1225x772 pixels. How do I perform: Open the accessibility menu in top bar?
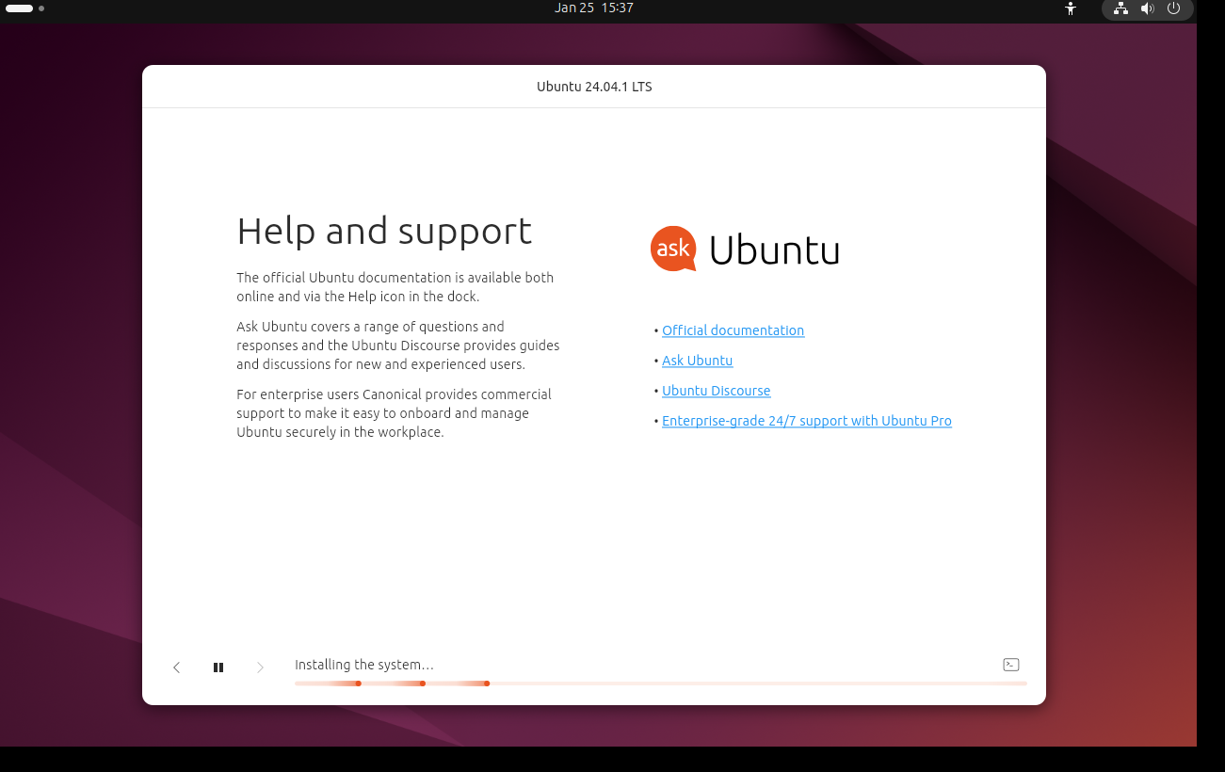(1070, 8)
